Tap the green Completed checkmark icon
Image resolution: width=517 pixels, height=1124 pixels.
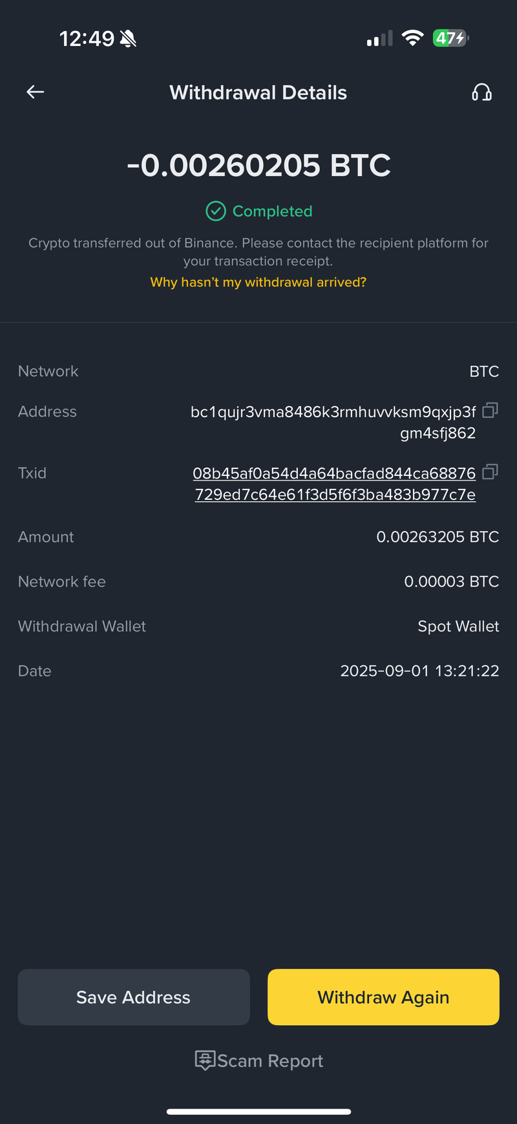pos(215,211)
